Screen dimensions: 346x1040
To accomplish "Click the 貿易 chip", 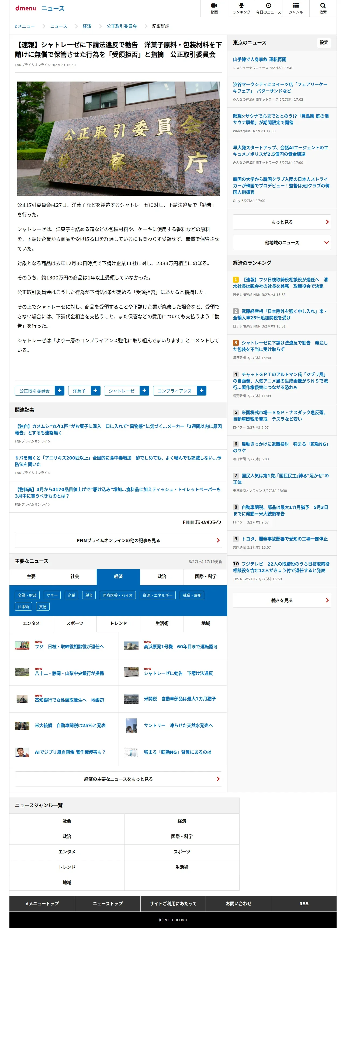I will [x=43, y=606].
